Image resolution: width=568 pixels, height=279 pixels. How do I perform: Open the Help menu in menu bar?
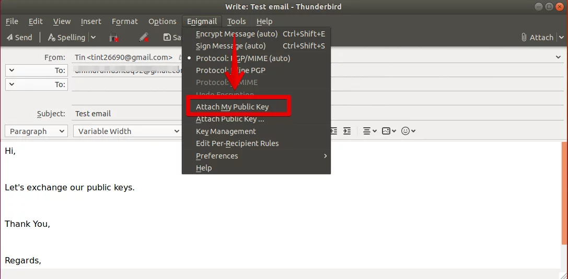pyautogui.click(x=264, y=21)
